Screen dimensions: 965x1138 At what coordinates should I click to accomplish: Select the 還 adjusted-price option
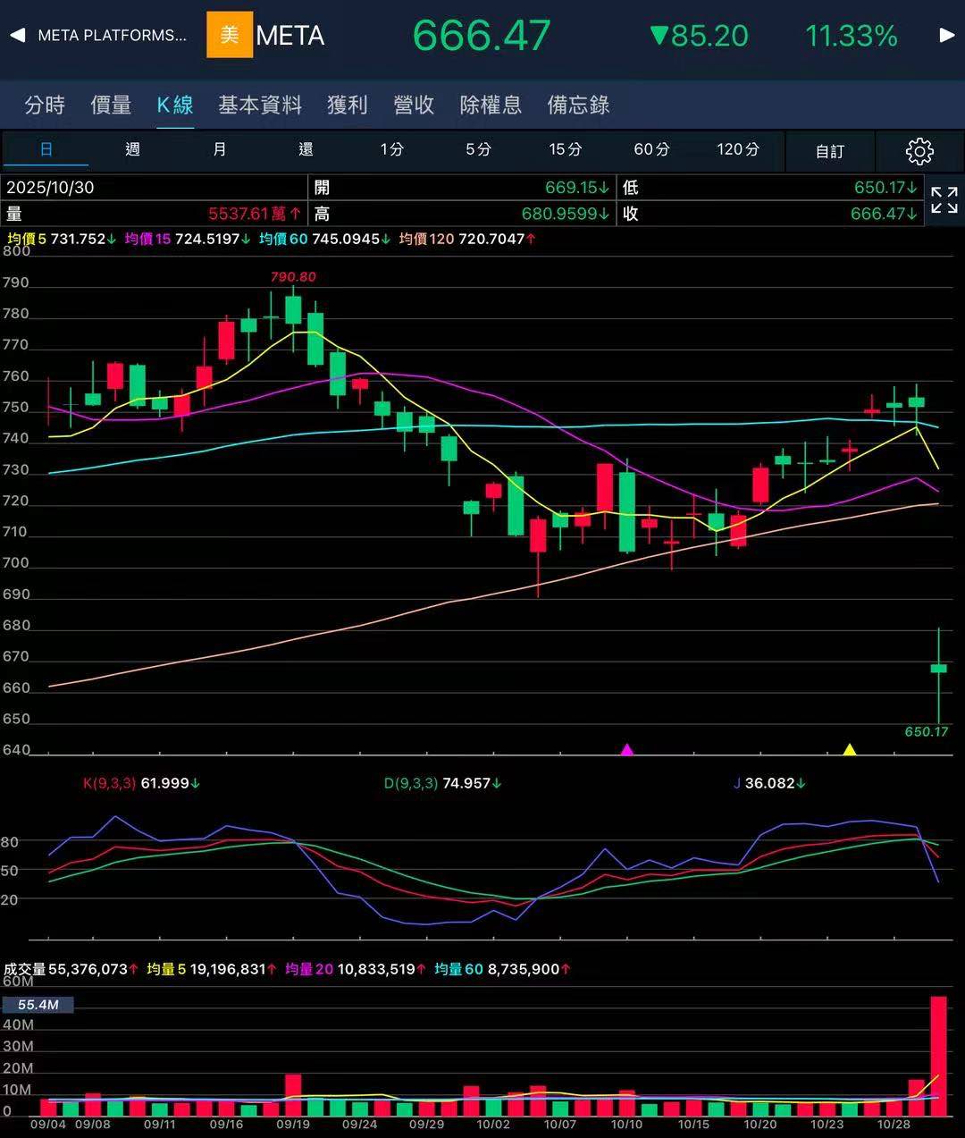point(306,149)
